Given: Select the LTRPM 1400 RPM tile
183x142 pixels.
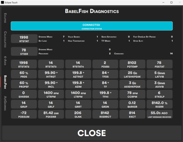Looking at the screenshot, I should click(x=78, y=94).
